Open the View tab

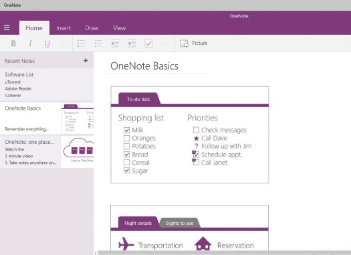119,28
